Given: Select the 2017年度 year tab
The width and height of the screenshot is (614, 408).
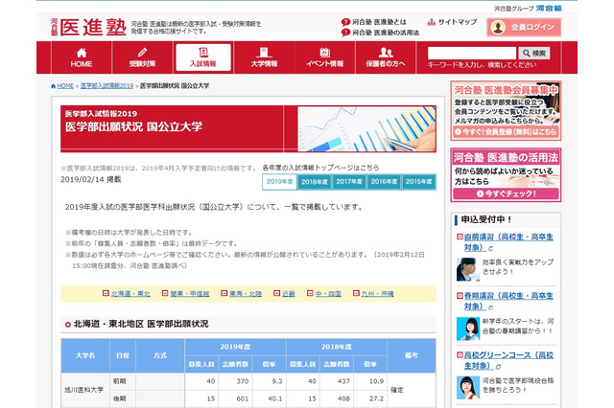Looking at the screenshot, I should (349, 182).
